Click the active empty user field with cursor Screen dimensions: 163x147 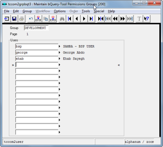(x=37, y=65)
